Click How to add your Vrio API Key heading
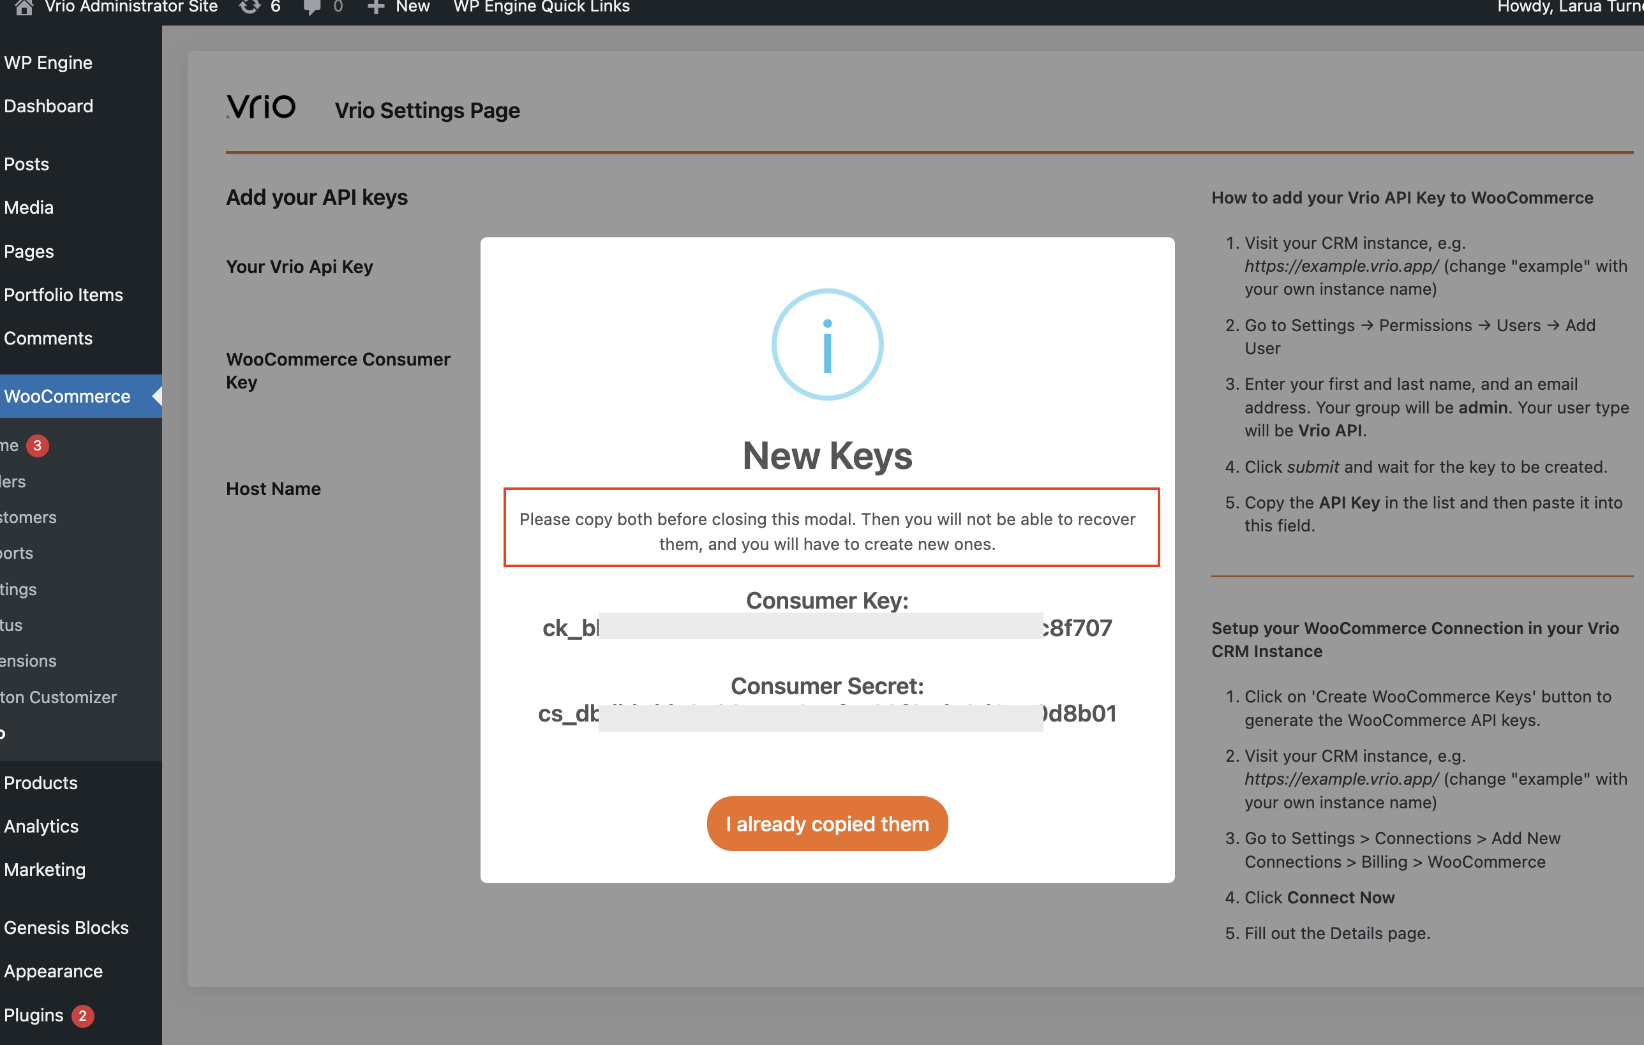1644x1045 pixels. click(x=1402, y=198)
